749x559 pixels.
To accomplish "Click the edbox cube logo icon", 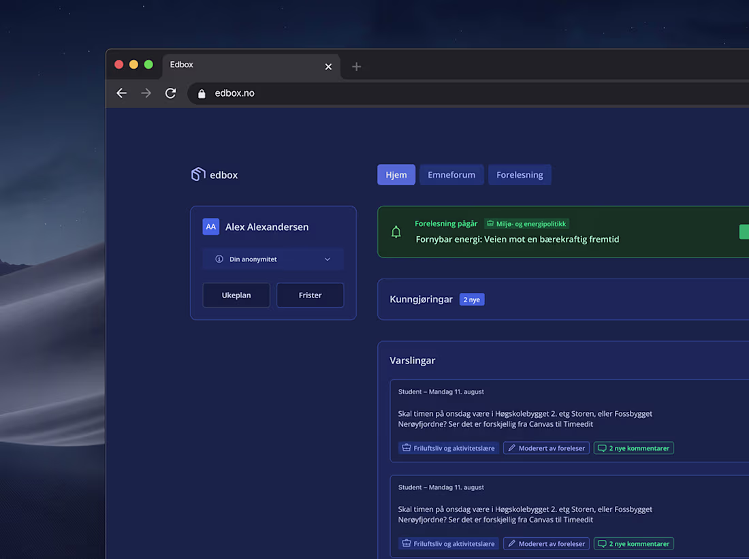I will click(x=198, y=174).
